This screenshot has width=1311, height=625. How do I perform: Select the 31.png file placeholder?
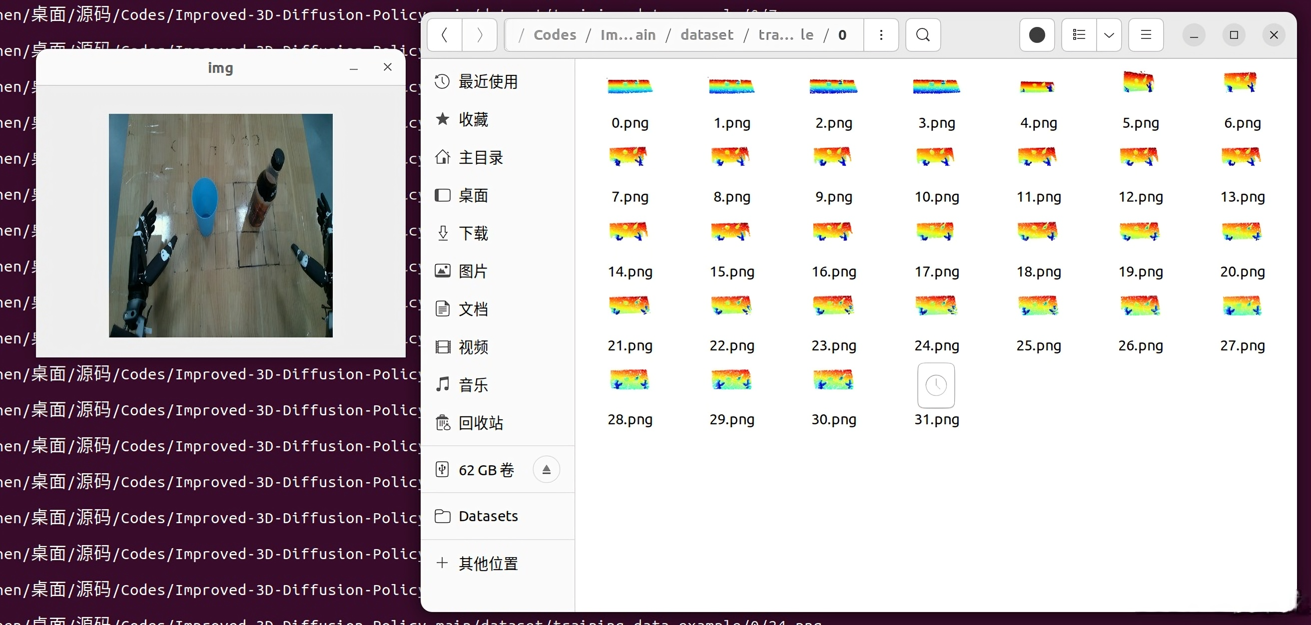(x=936, y=386)
